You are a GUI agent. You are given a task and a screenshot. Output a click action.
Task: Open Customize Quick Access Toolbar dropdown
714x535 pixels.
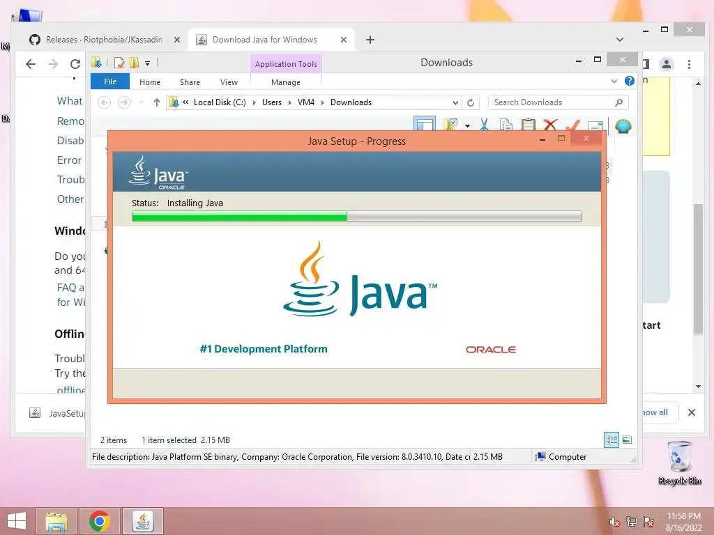pyautogui.click(x=148, y=63)
